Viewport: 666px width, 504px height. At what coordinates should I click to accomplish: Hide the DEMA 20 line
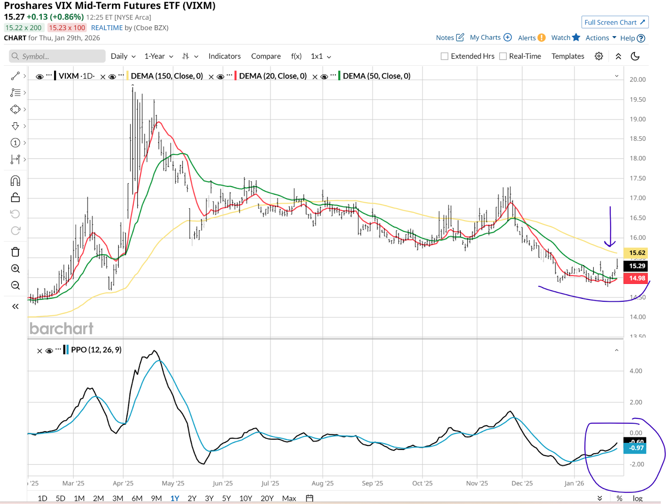coord(220,77)
